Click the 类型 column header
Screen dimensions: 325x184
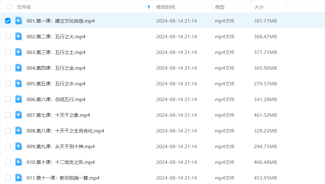(219, 7)
